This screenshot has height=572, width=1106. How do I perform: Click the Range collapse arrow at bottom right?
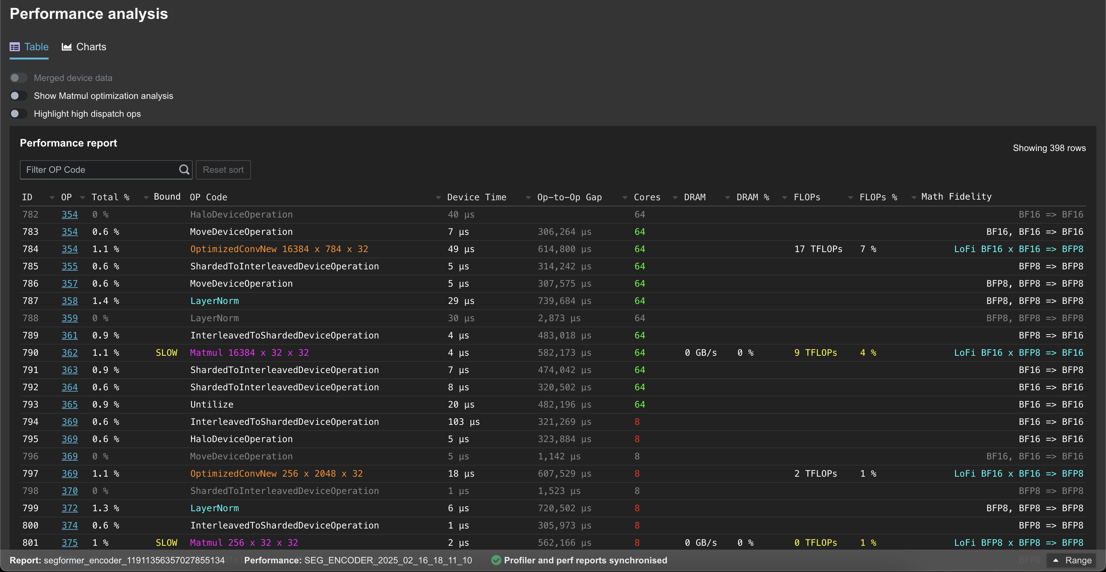tap(1055, 560)
